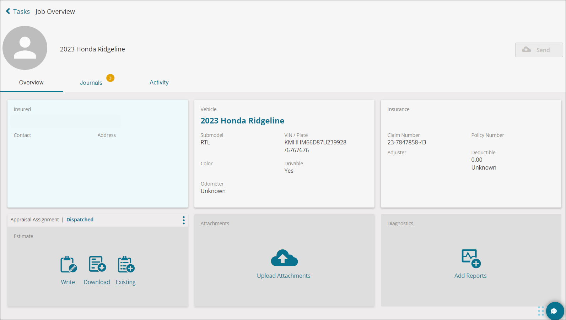Click the Attachments card heading

tap(215, 224)
